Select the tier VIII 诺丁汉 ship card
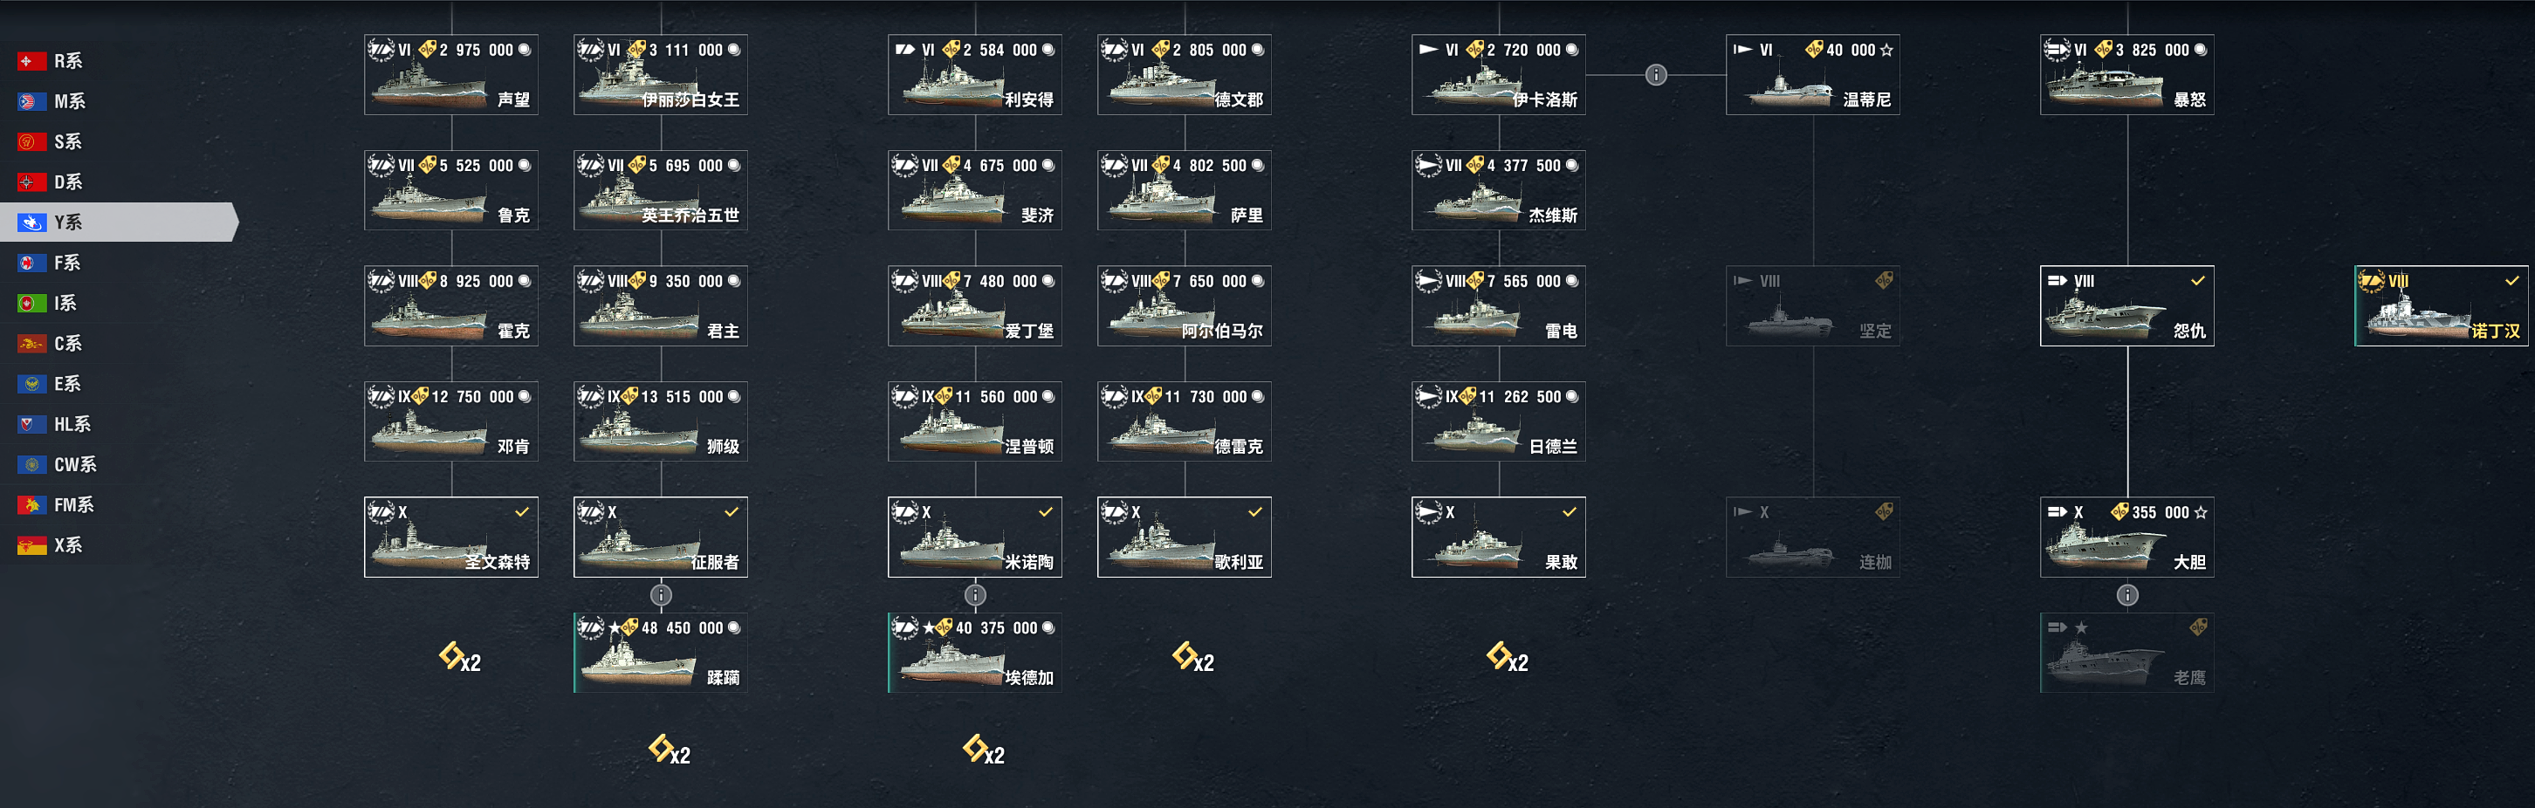Viewport: 2535px width, 808px height. click(2441, 306)
